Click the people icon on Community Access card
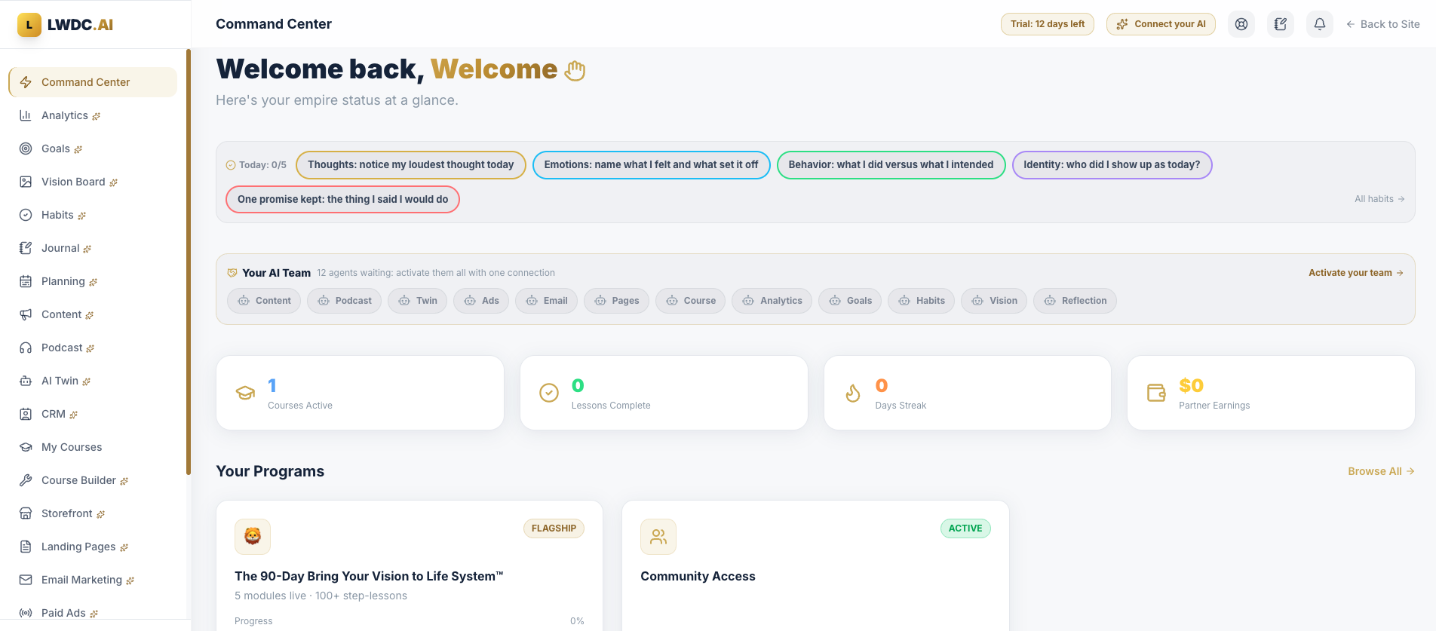 (x=658, y=537)
